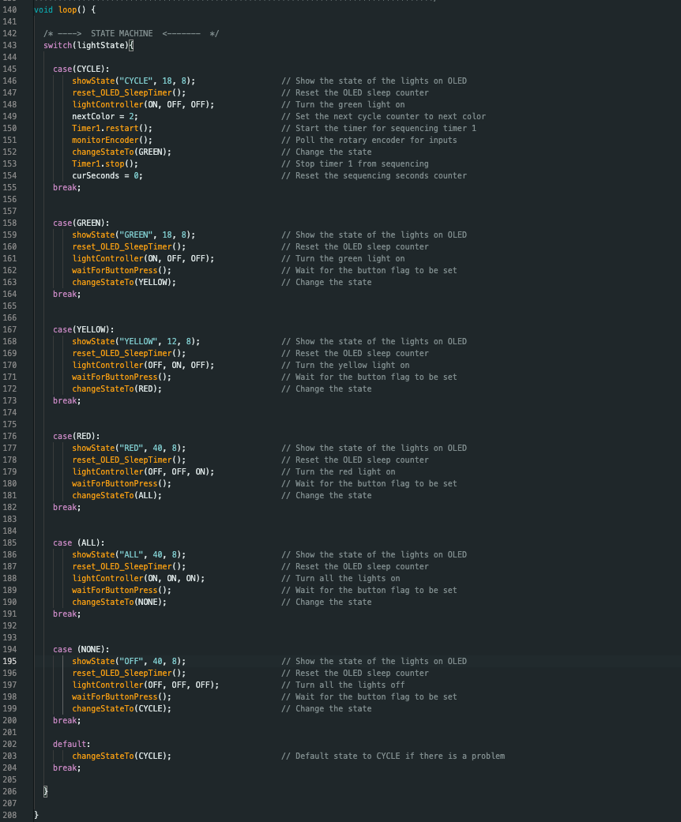Click 'lightController(OFF, OFF, OFF);' call
This screenshot has width=681, height=822.
[x=145, y=685]
